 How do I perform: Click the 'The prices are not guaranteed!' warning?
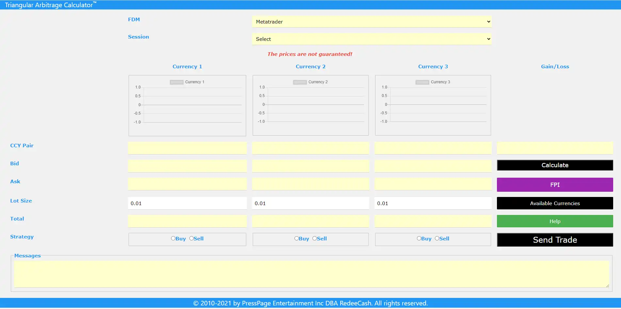310,54
